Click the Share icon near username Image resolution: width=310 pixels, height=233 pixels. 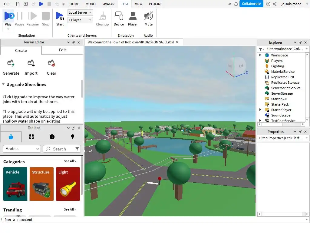tap(275, 4)
